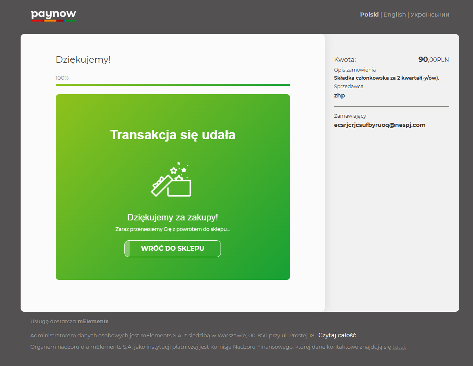The width and height of the screenshot is (473, 366).
Task: Click the redirect notice about returning to shop
Action: point(172,229)
